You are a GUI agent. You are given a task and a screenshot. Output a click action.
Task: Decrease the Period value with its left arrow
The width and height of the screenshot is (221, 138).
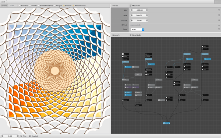click(x=131, y=21)
